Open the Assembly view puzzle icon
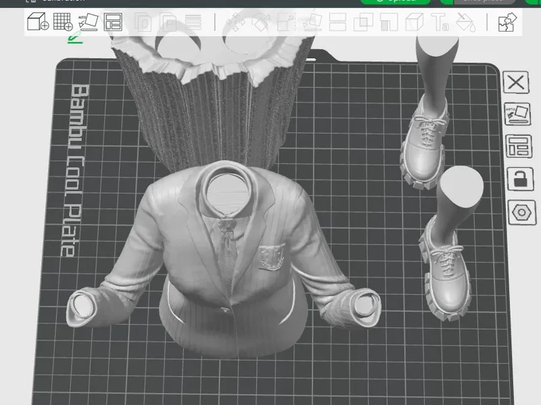Viewport: 541px width, 405px height. tap(508, 22)
